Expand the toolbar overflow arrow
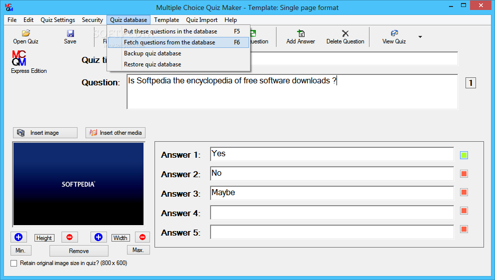Screen dimensions: 495x280 click(x=420, y=37)
